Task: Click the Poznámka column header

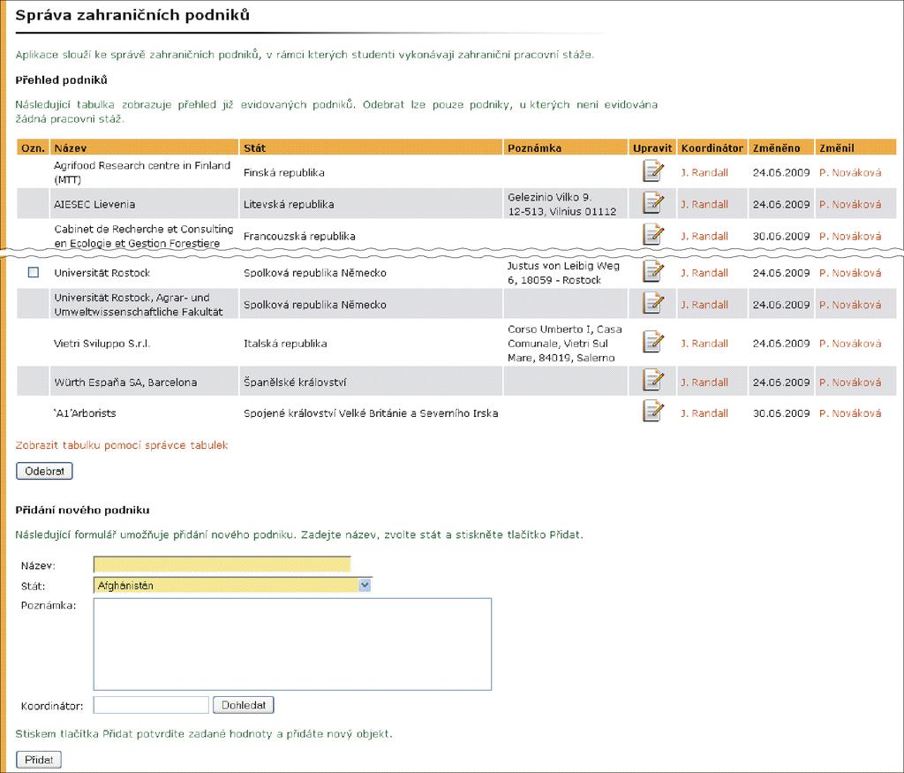Action: click(566, 148)
